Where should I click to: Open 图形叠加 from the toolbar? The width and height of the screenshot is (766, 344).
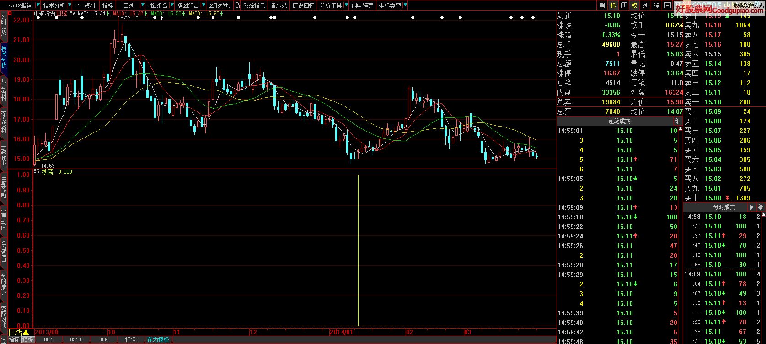(220, 5)
